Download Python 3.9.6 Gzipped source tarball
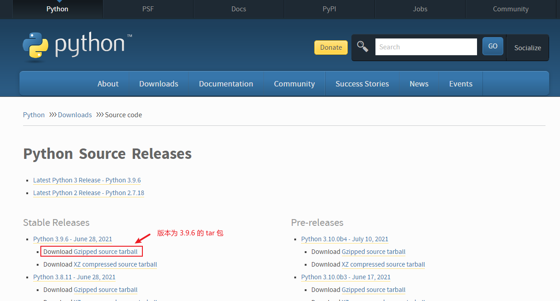 [106, 252]
